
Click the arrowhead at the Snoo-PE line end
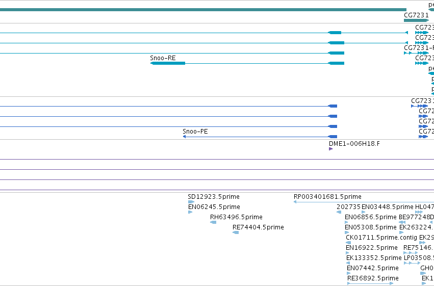[184, 137]
